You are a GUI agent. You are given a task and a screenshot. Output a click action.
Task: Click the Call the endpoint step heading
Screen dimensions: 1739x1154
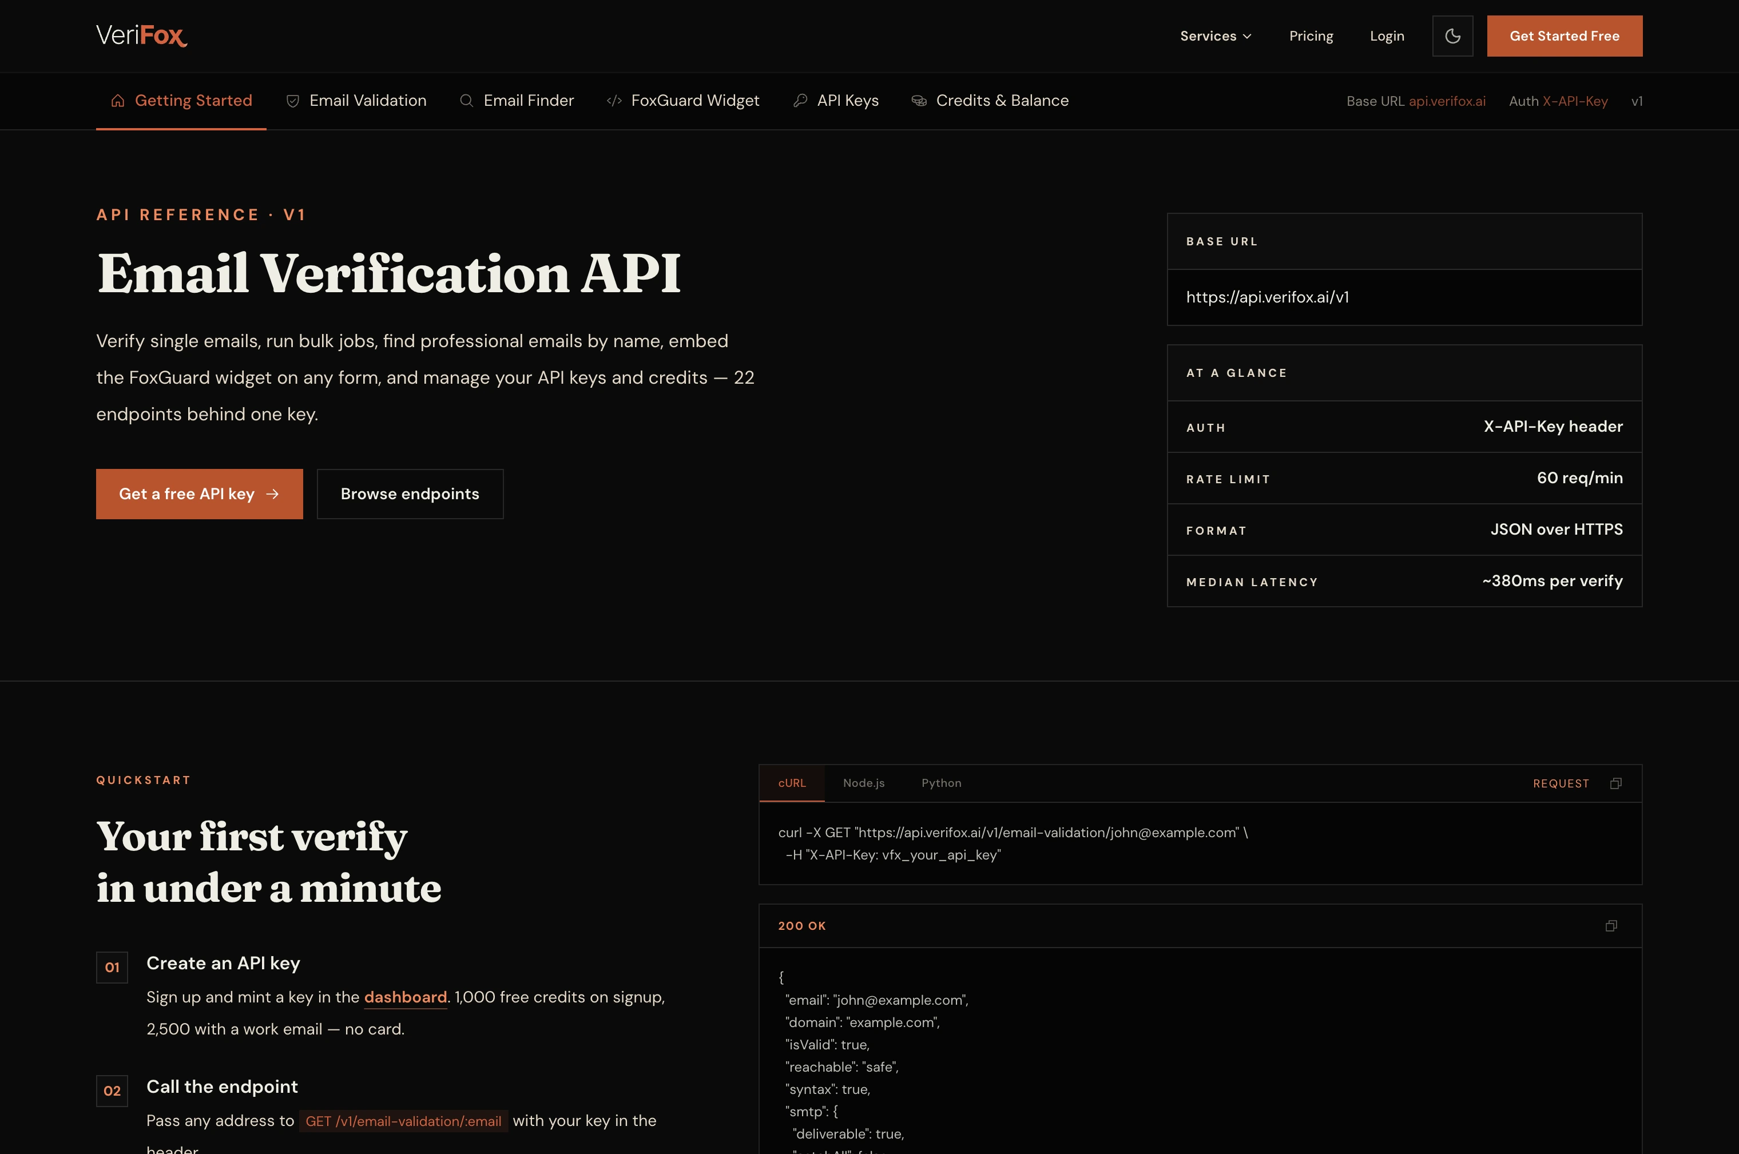click(x=221, y=1087)
